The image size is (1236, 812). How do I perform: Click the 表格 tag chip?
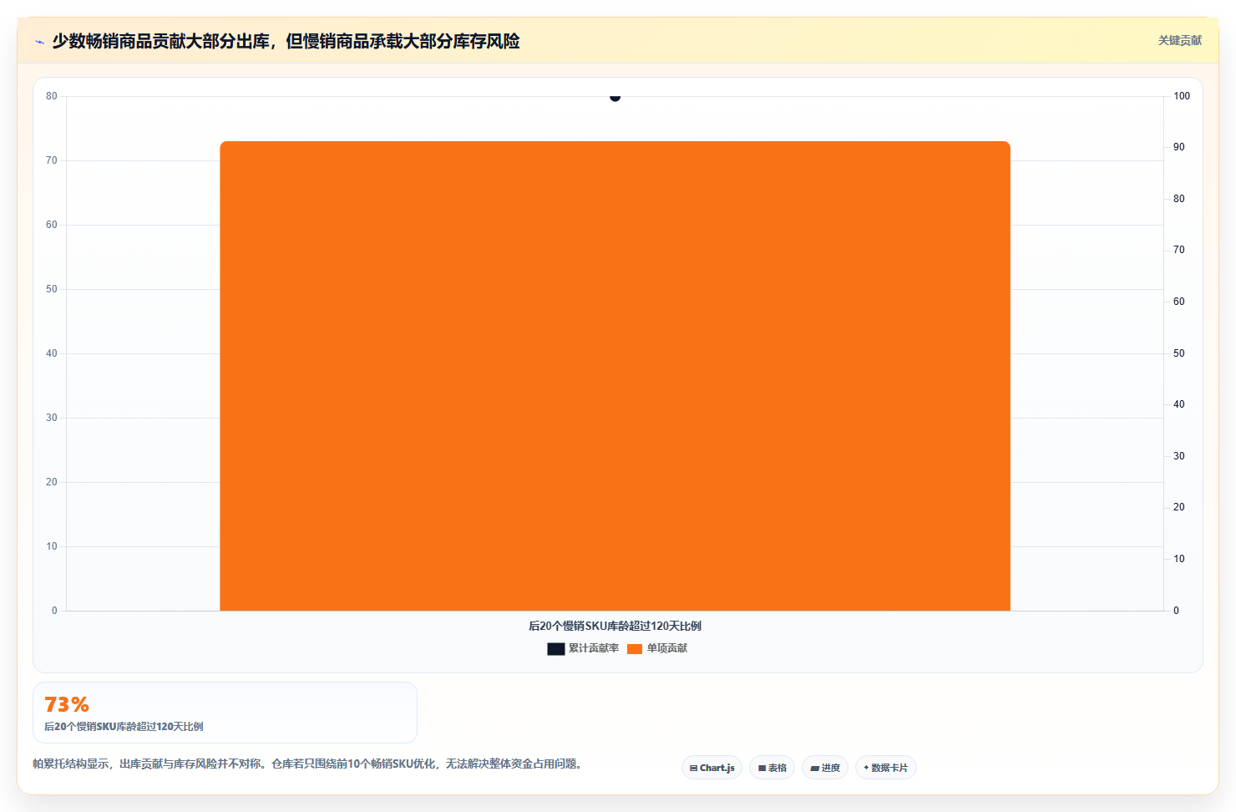click(x=772, y=768)
